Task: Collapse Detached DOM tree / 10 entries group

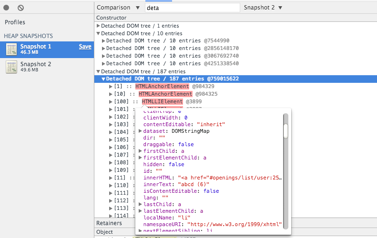Action: pos(98,33)
